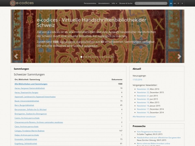Switch language to de
Image resolution: width=195 pixels, height=146 pixels.
click(171, 3)
